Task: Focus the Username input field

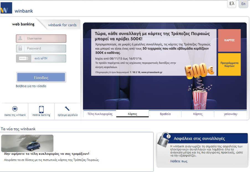Action: pyautogui.click(x=41, y=38)
